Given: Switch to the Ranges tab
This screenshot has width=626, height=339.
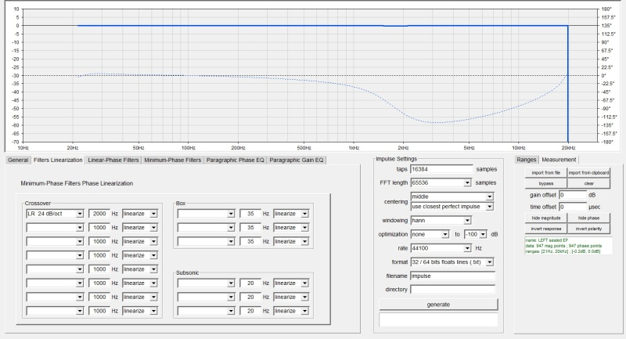Looking at the screenshot, I should point(527,160).
